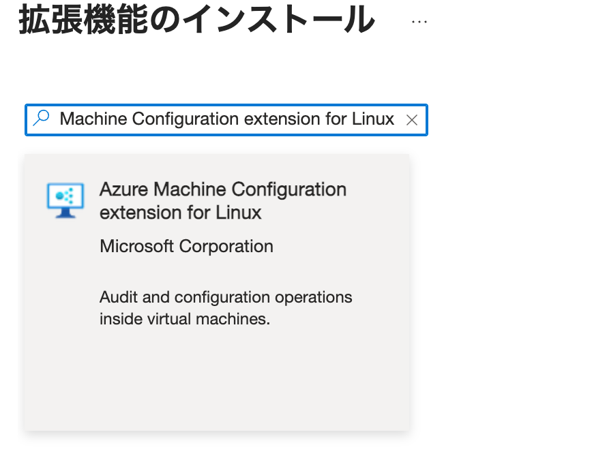The height and width of the screenshot is (473, 607).
Task: Select the Azure Machine Configuration extension card
Action: click(217, 292)
